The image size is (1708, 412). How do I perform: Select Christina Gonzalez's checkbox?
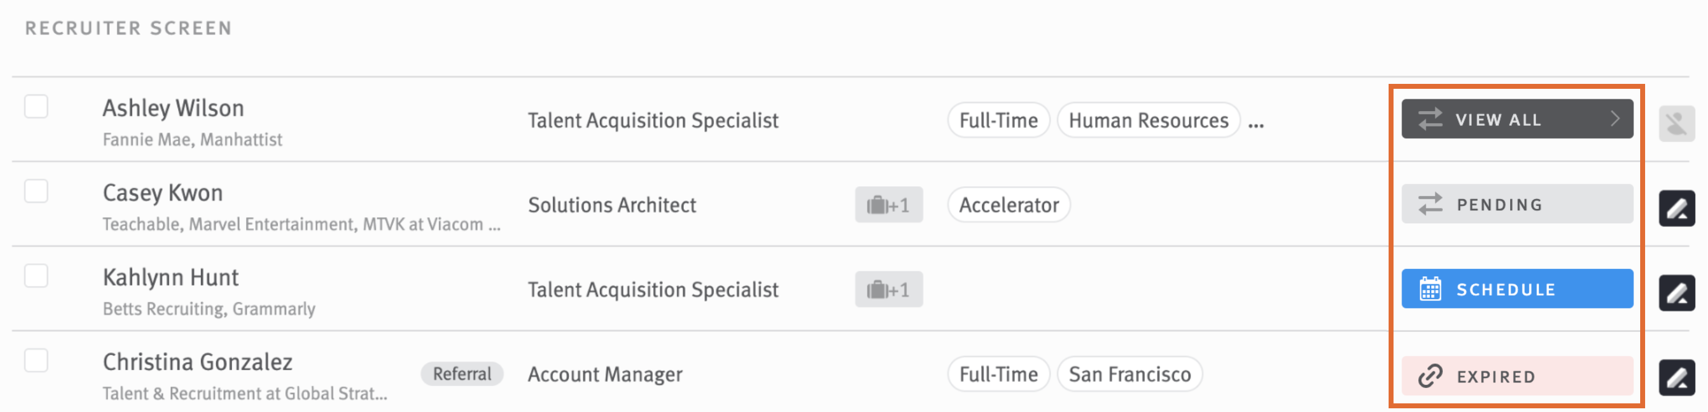coord(36,360)
